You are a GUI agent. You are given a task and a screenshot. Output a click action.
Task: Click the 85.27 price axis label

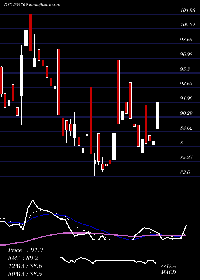[186, 158]
